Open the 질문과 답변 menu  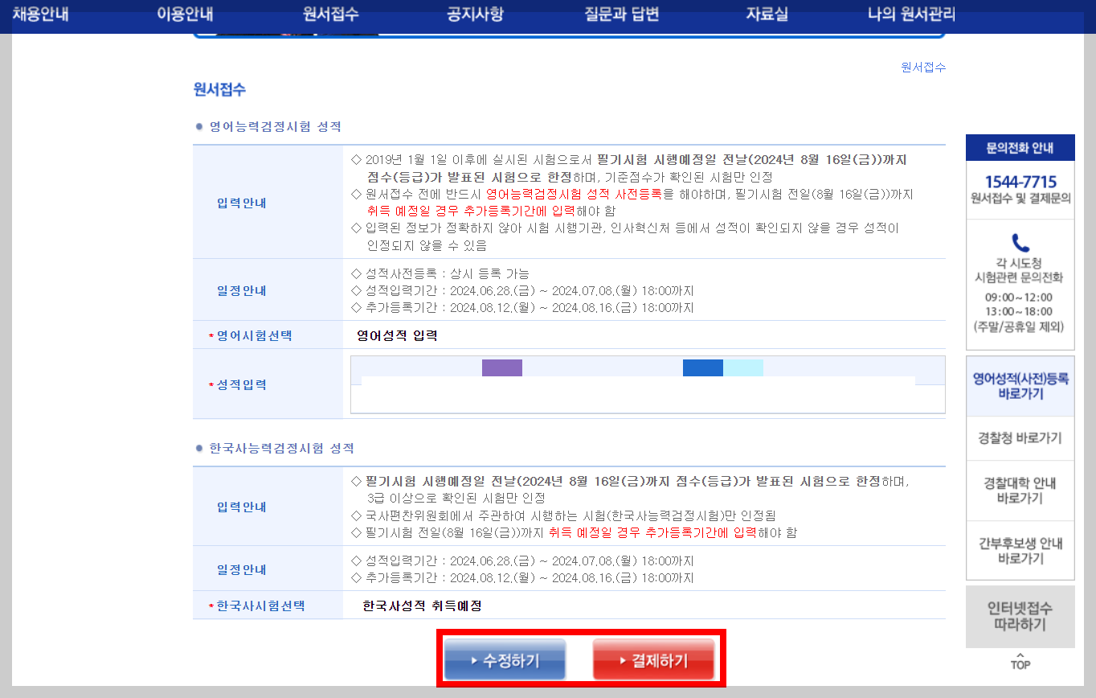coord(620,14)
